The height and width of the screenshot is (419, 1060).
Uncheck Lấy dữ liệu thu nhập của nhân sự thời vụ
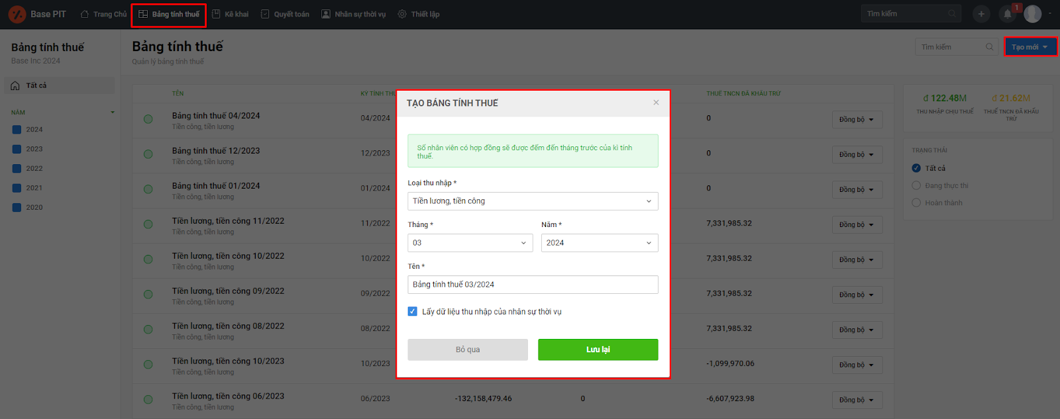click(x=413, y=311)
